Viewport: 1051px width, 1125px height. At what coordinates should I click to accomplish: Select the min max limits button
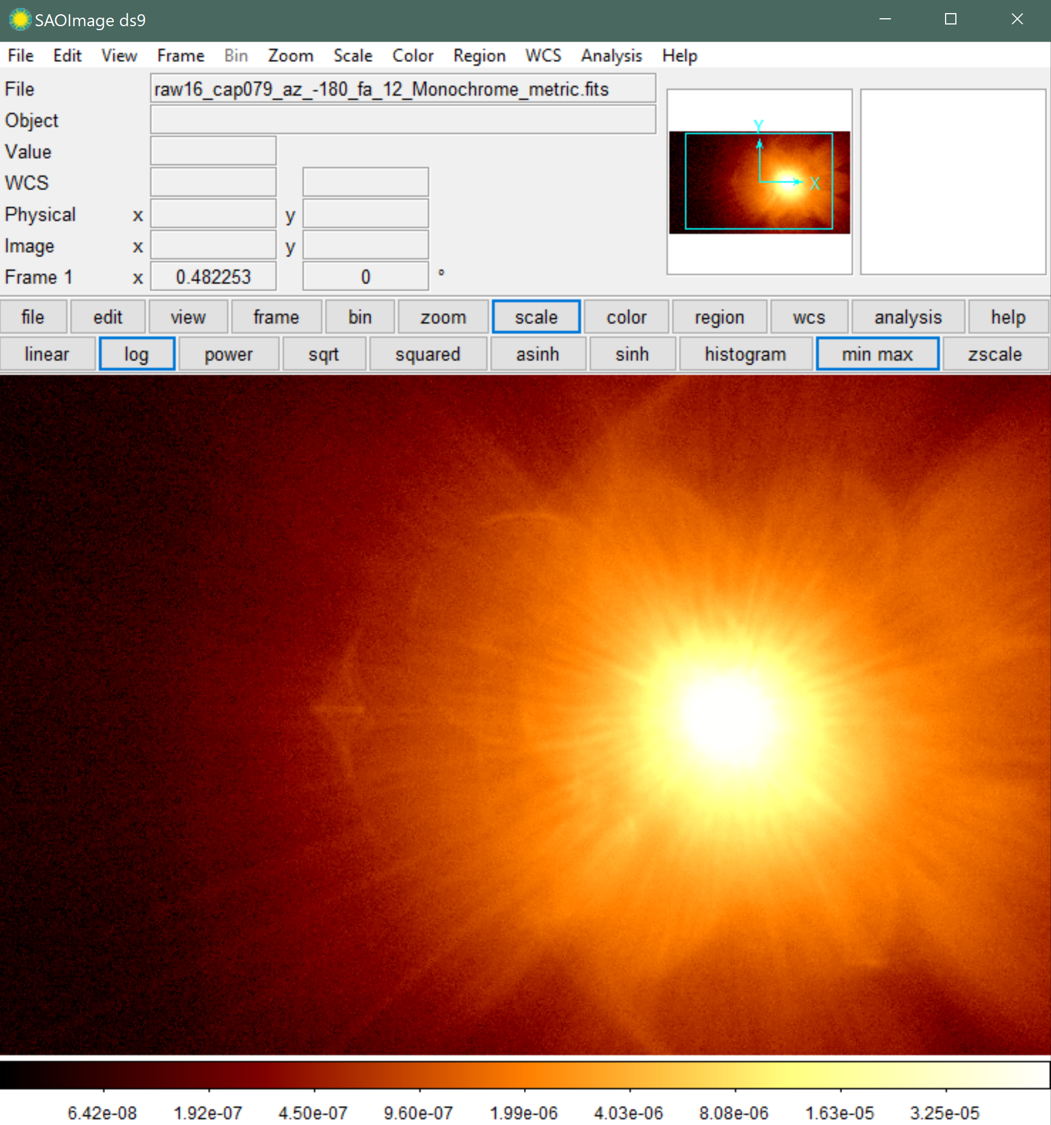point(877,354)
